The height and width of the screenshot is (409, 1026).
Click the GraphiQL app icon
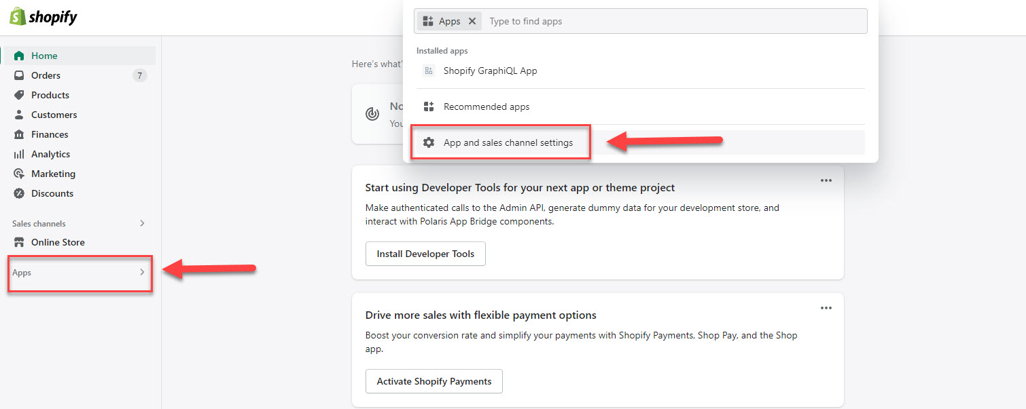click(429, 71)
